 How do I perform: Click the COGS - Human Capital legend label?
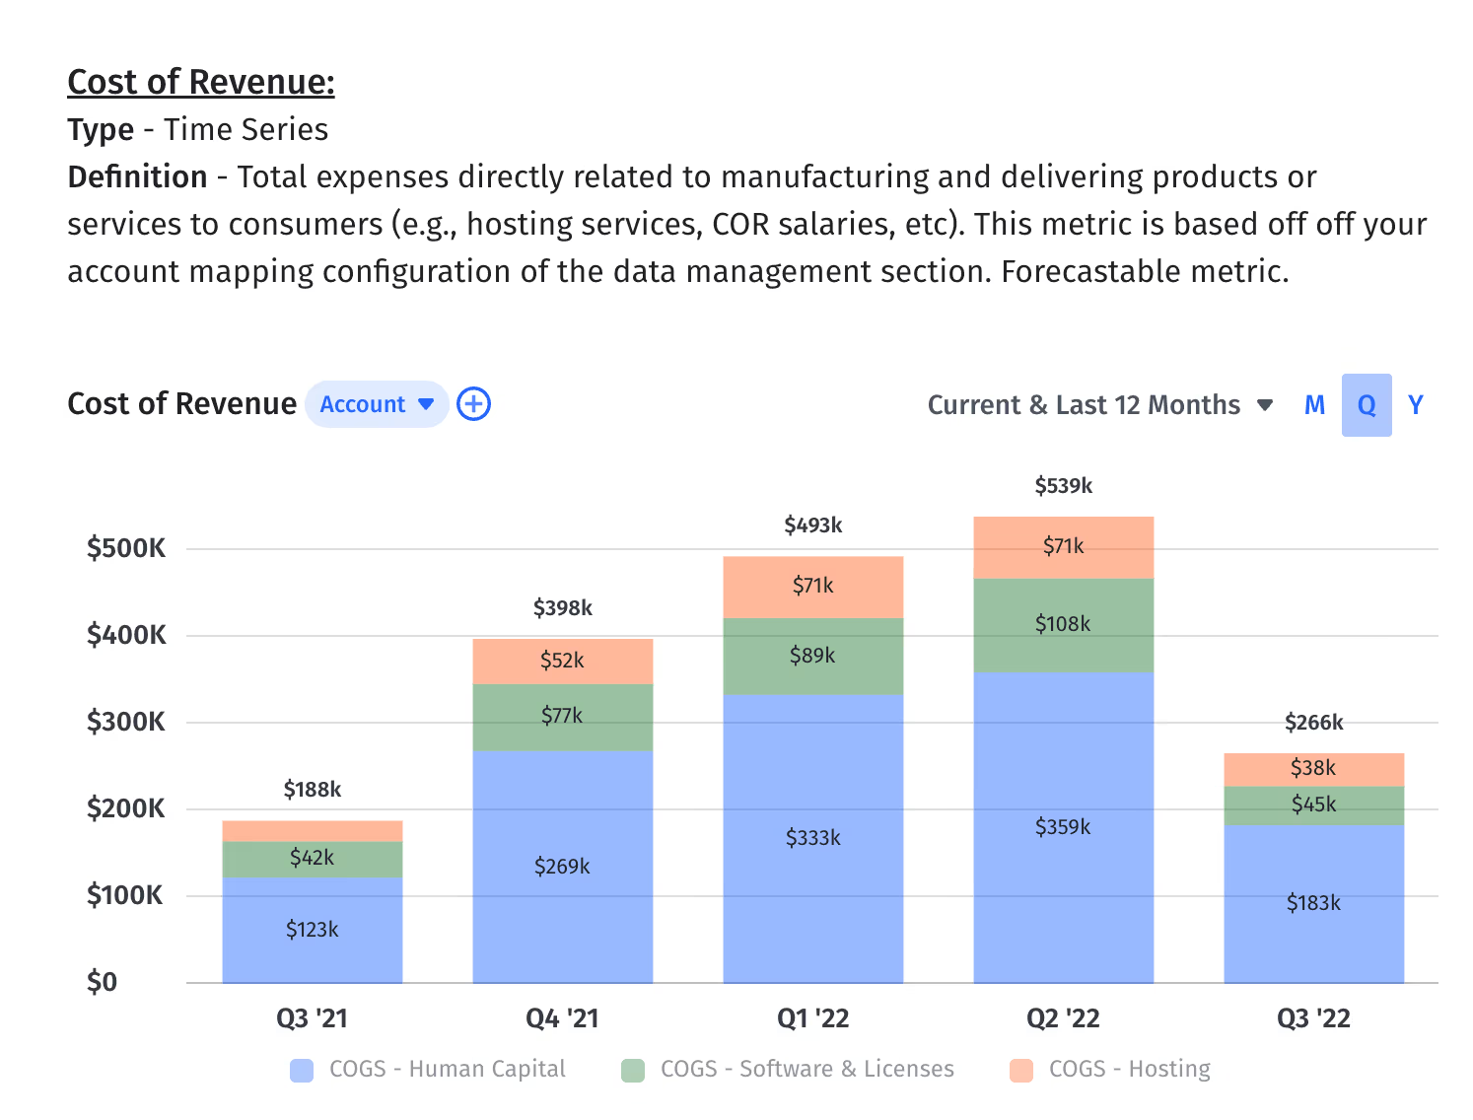coord(447,1069)
